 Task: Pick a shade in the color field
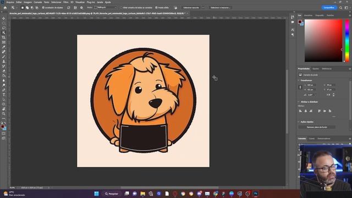tap(323, 40)
